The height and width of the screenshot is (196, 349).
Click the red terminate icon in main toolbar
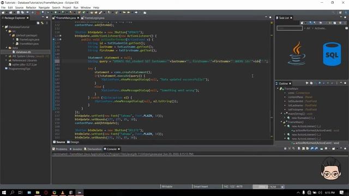click(x=38, y=13)
